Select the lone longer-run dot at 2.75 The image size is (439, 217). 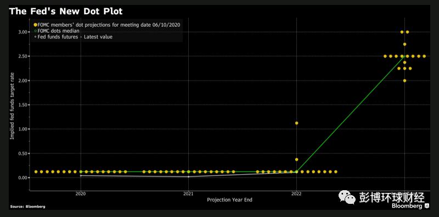tap(404, 44)
